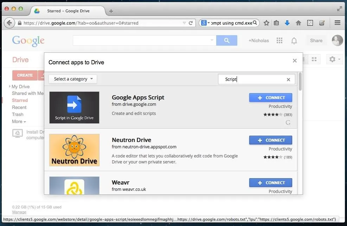Open My Drive in the sidebar
Screen dimensions: 347x226
point(21,86)
